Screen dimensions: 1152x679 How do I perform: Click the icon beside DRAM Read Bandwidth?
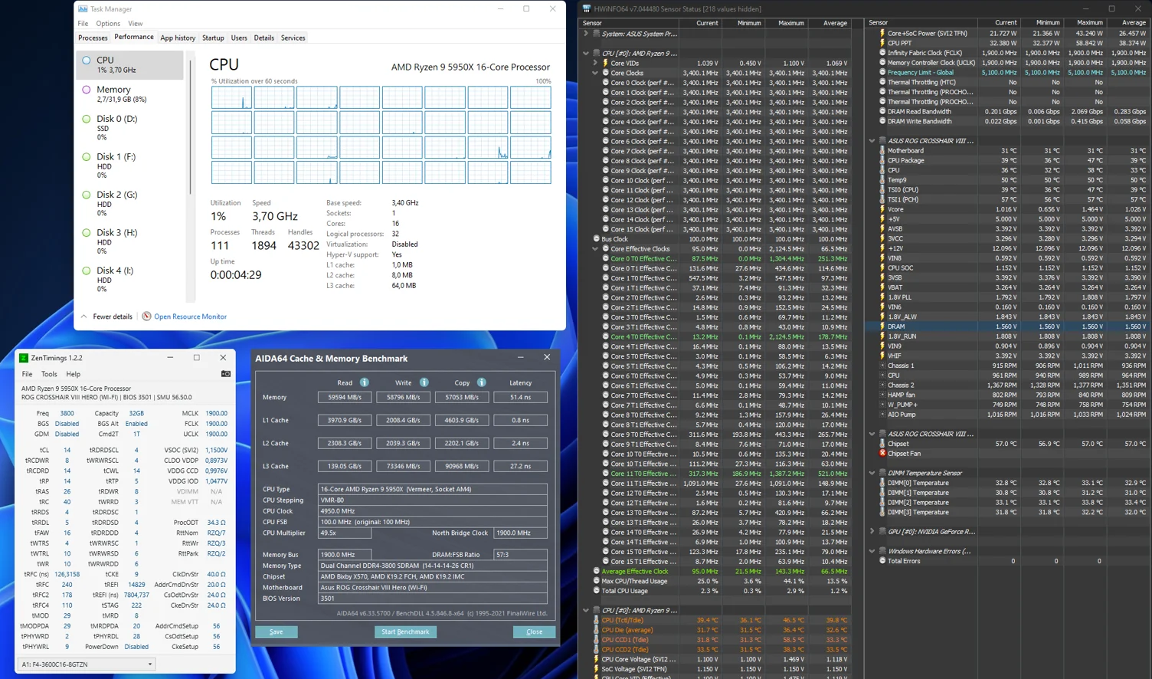click(x=882, y=112)
